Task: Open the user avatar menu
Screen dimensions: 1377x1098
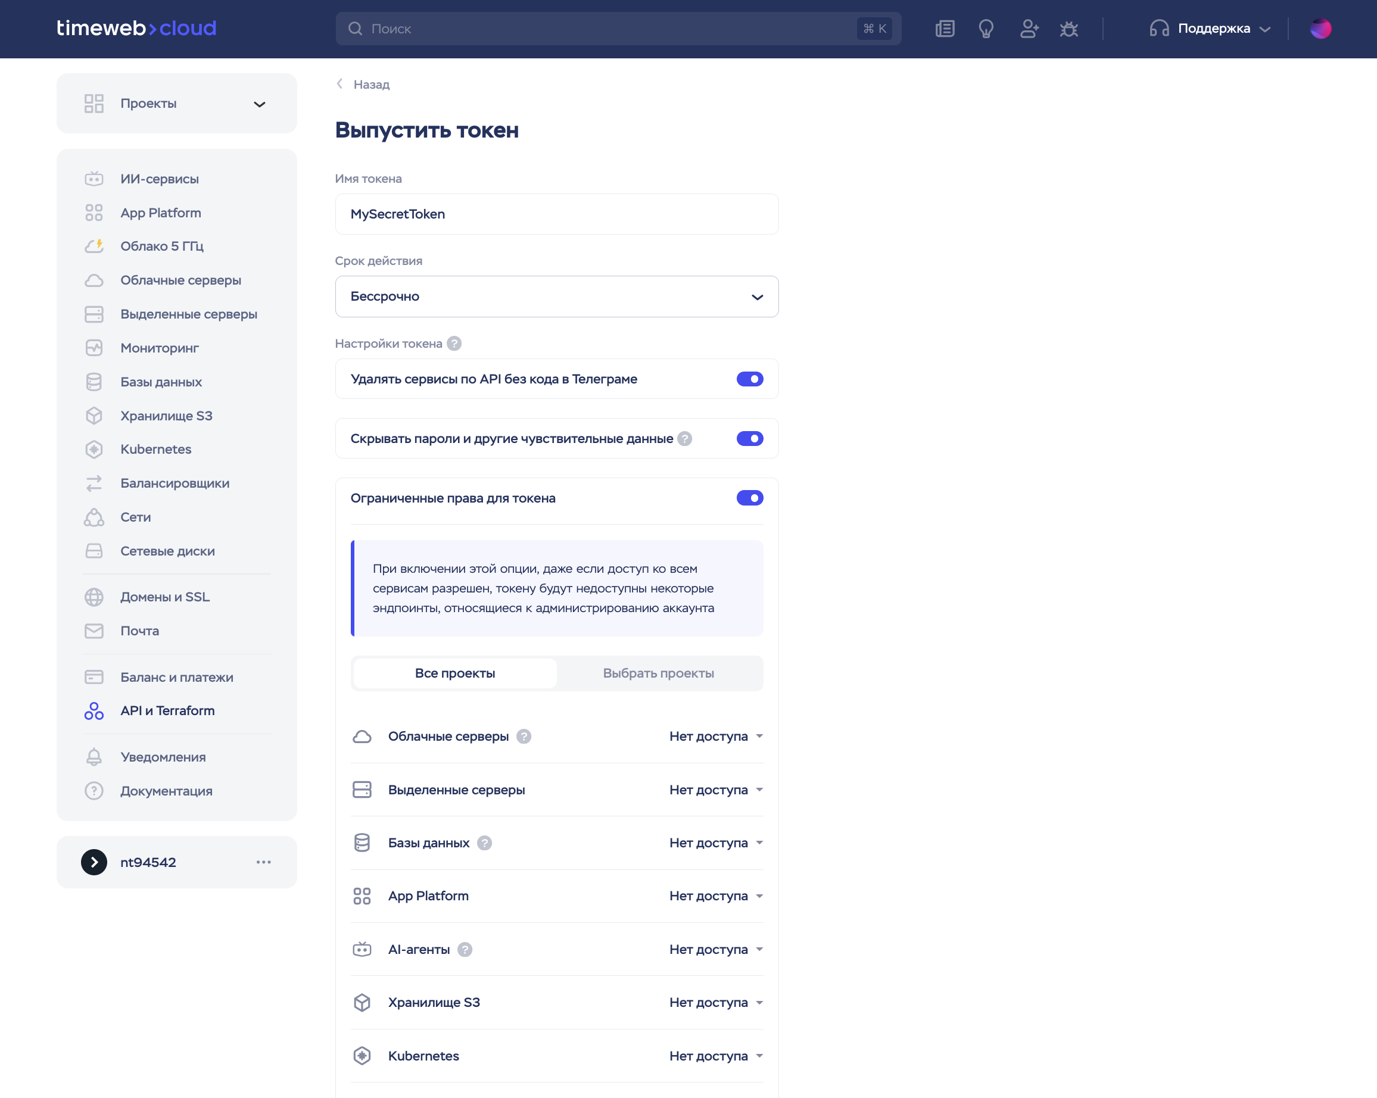Action: 1320,29
